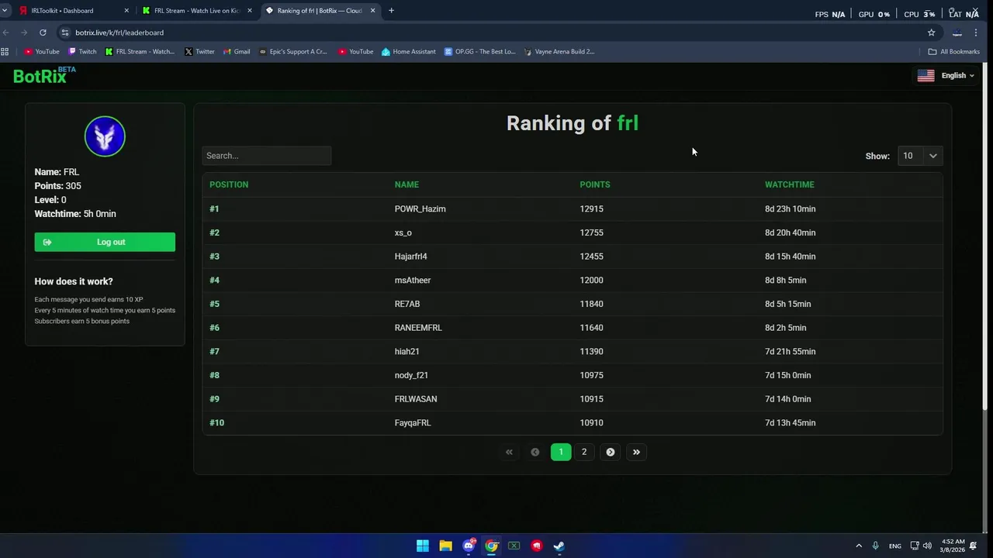This screenshot has height=558, width=993.
Task: Click the FRL profile avatar
Action: 105,136
